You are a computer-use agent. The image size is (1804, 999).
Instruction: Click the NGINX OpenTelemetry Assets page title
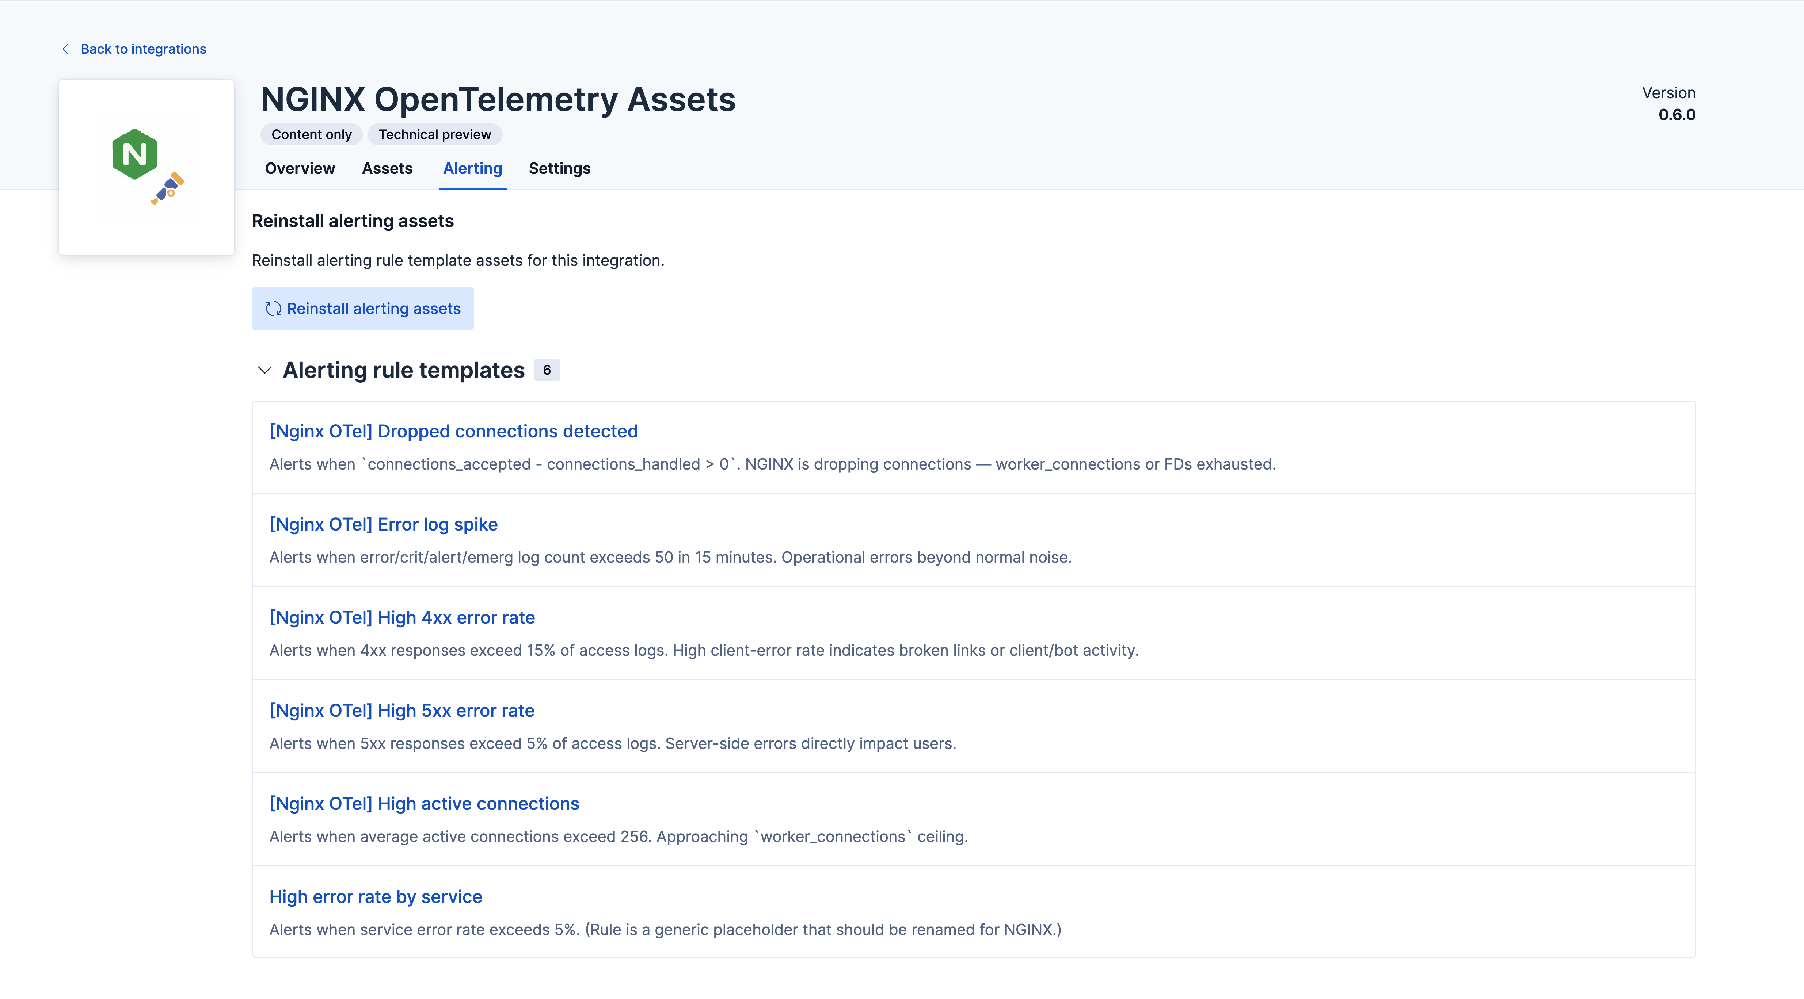498,99
